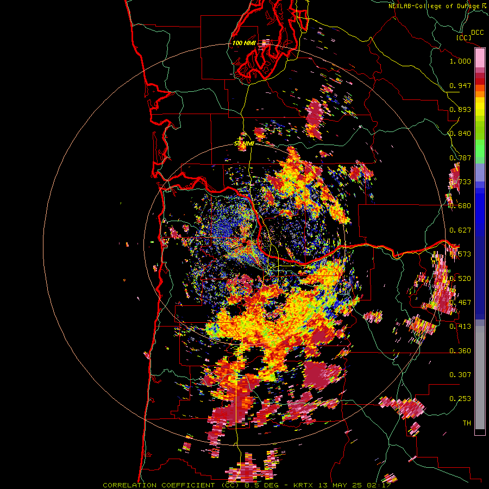Click the 0.840 value on color scale

pos(460,134)
